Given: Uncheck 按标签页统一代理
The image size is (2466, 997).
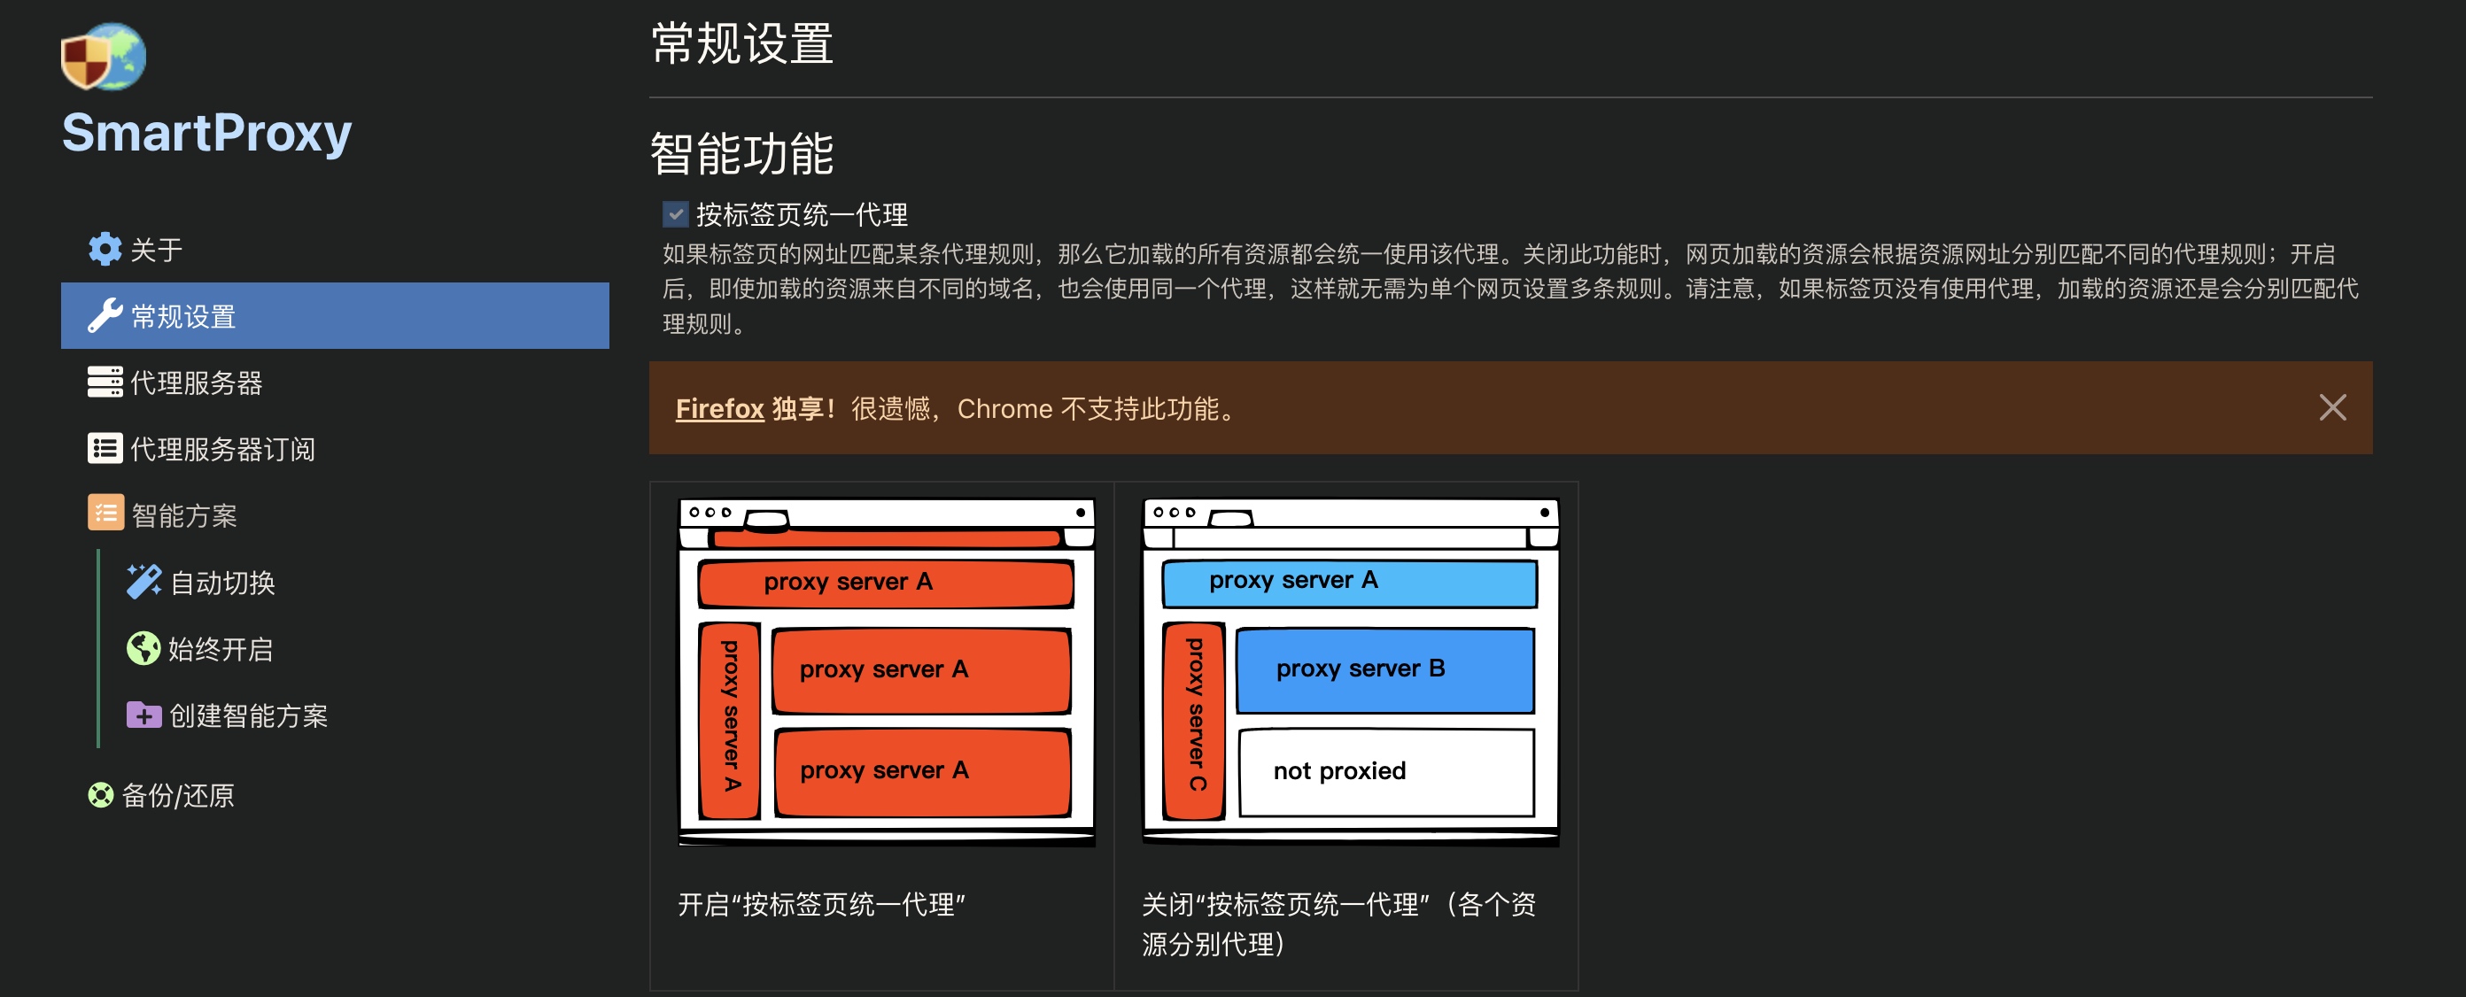Looking at the screenshot, I should (x=673, y=214).
